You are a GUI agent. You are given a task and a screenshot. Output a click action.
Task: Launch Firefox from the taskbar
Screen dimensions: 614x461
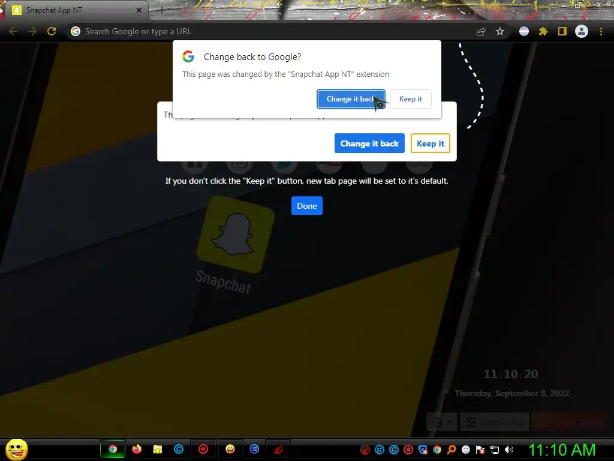[136, 449]
